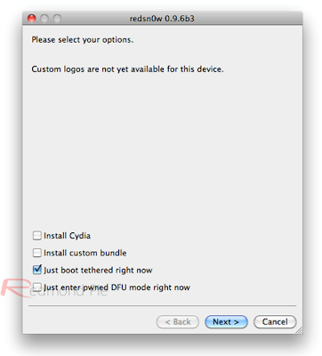Click the separator line above the buttons
The height and width of the screenshot is (356, 322).
[163, 305]
